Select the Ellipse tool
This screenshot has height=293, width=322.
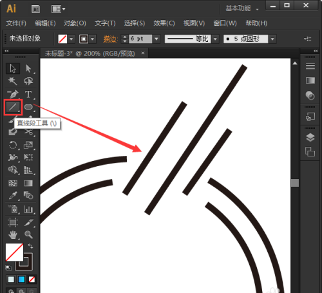click(28, 107)
